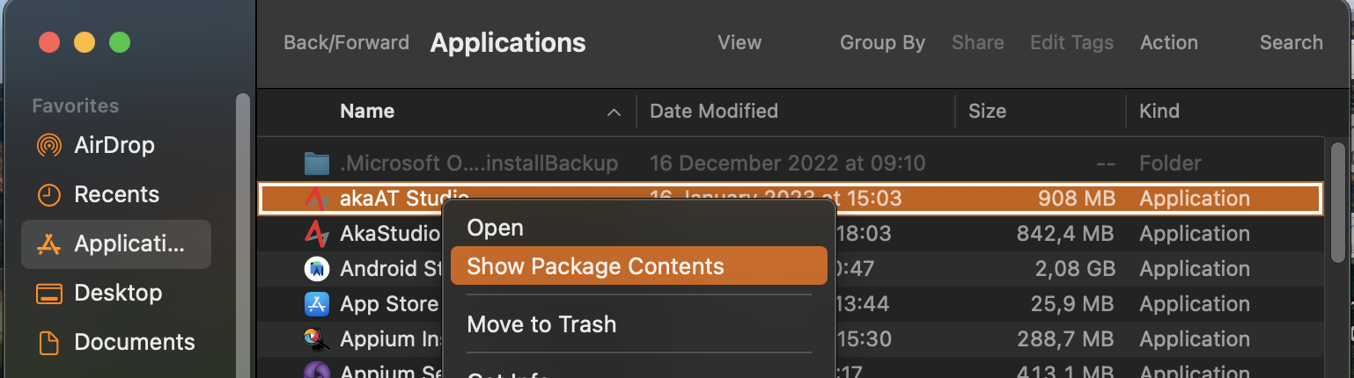This screenshot has width=1354, height=378.
Task: Click the yellow minimize button
Action: [x=85, y=42]
